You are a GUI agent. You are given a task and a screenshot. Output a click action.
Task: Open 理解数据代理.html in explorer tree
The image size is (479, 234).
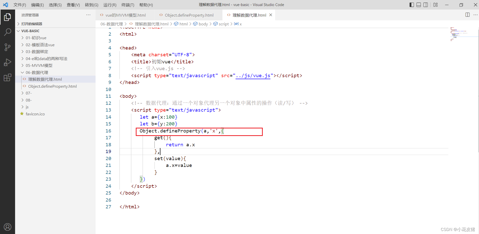click(55, 79)
